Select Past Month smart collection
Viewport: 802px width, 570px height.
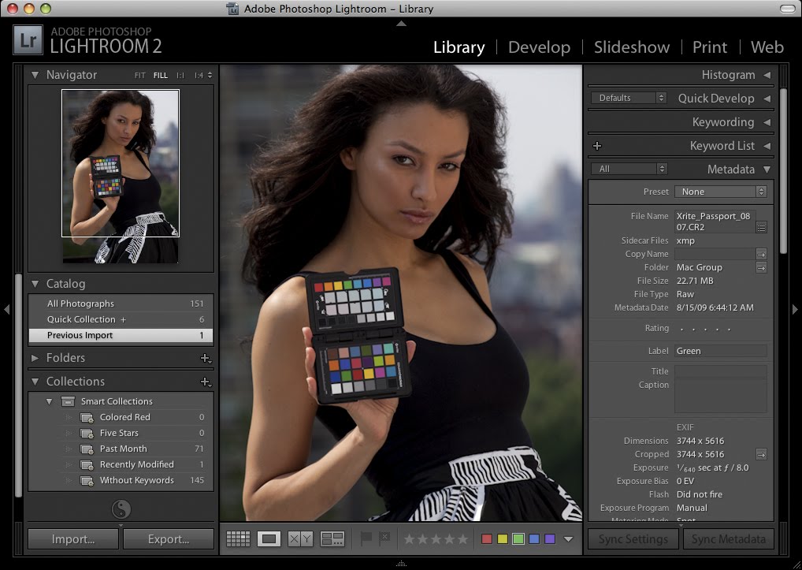[x=121, y=449]
